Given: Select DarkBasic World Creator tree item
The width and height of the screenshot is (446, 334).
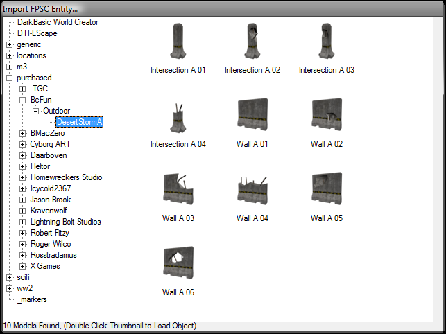Looking at the screenshot, I should tap(58, 22).
